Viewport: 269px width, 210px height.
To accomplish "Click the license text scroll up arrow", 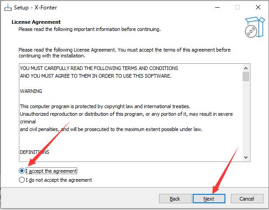I will point(246,68).
